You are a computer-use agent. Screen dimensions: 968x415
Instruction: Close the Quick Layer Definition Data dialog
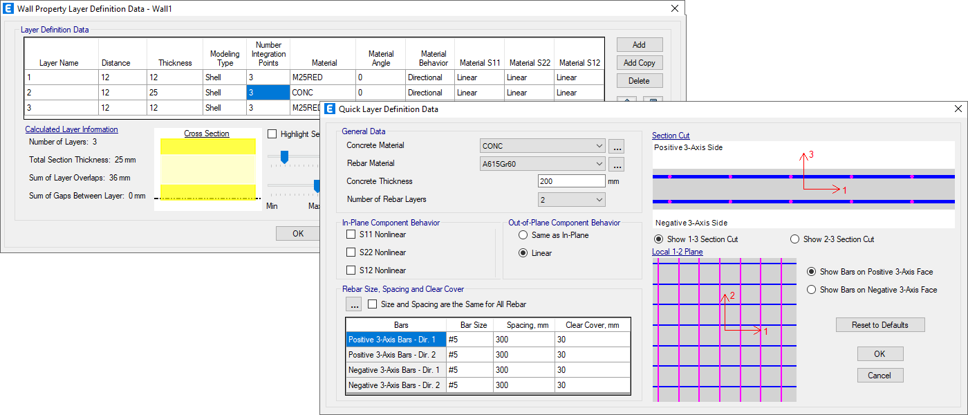tap(958, 109)
